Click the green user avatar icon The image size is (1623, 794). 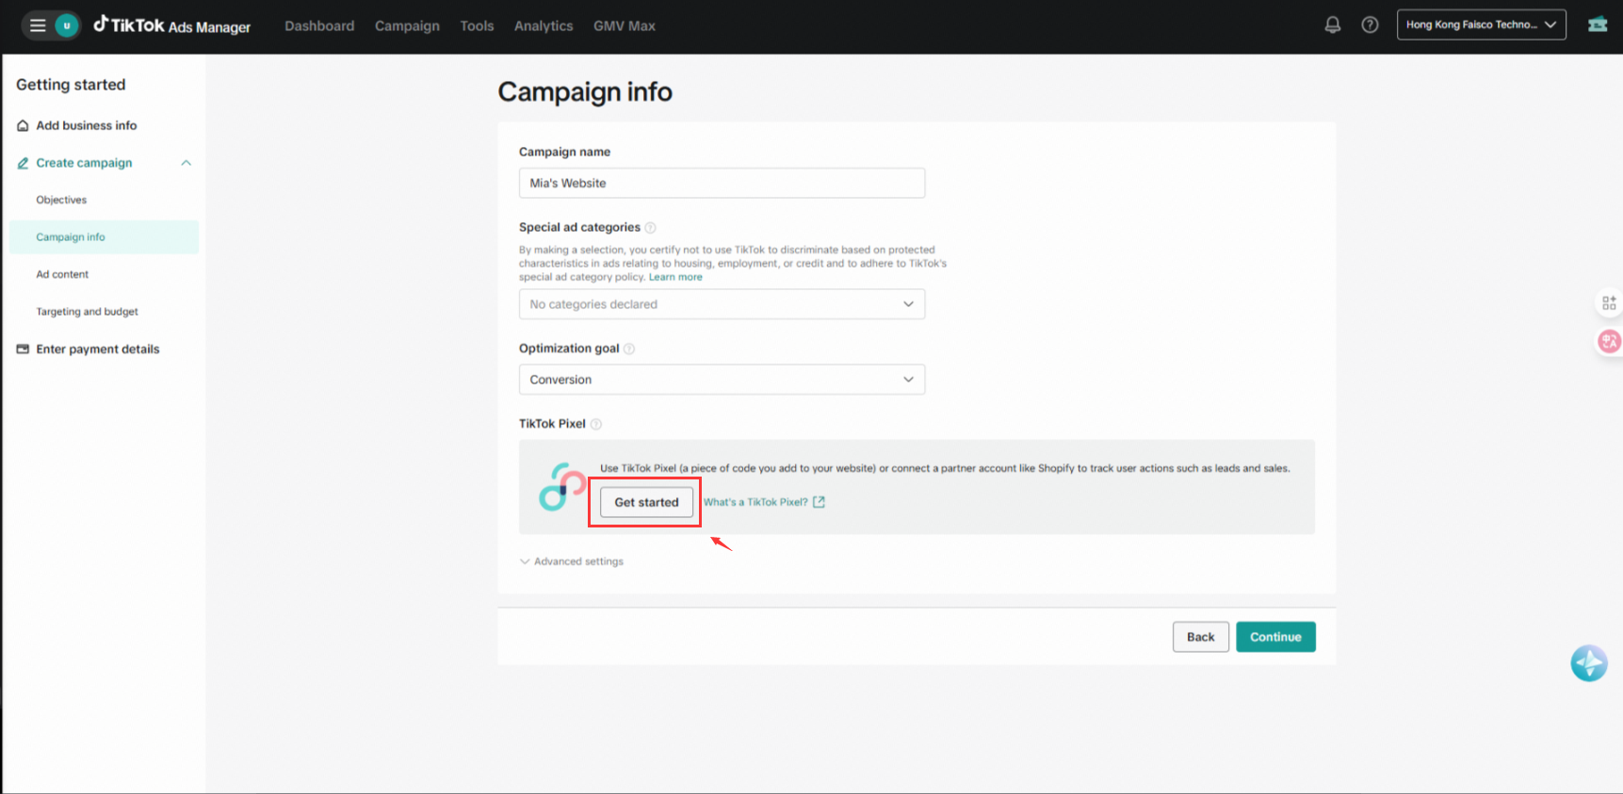point(66,25)
